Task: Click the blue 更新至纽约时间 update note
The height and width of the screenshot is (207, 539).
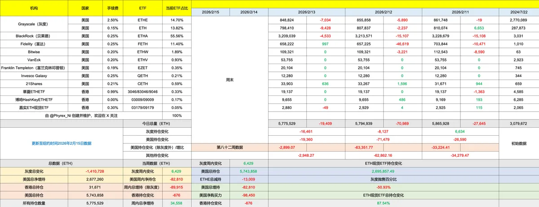Action: pyautogui.click(x=62, y=143)
